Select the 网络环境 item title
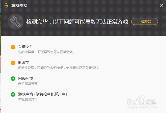 [26, 78]
